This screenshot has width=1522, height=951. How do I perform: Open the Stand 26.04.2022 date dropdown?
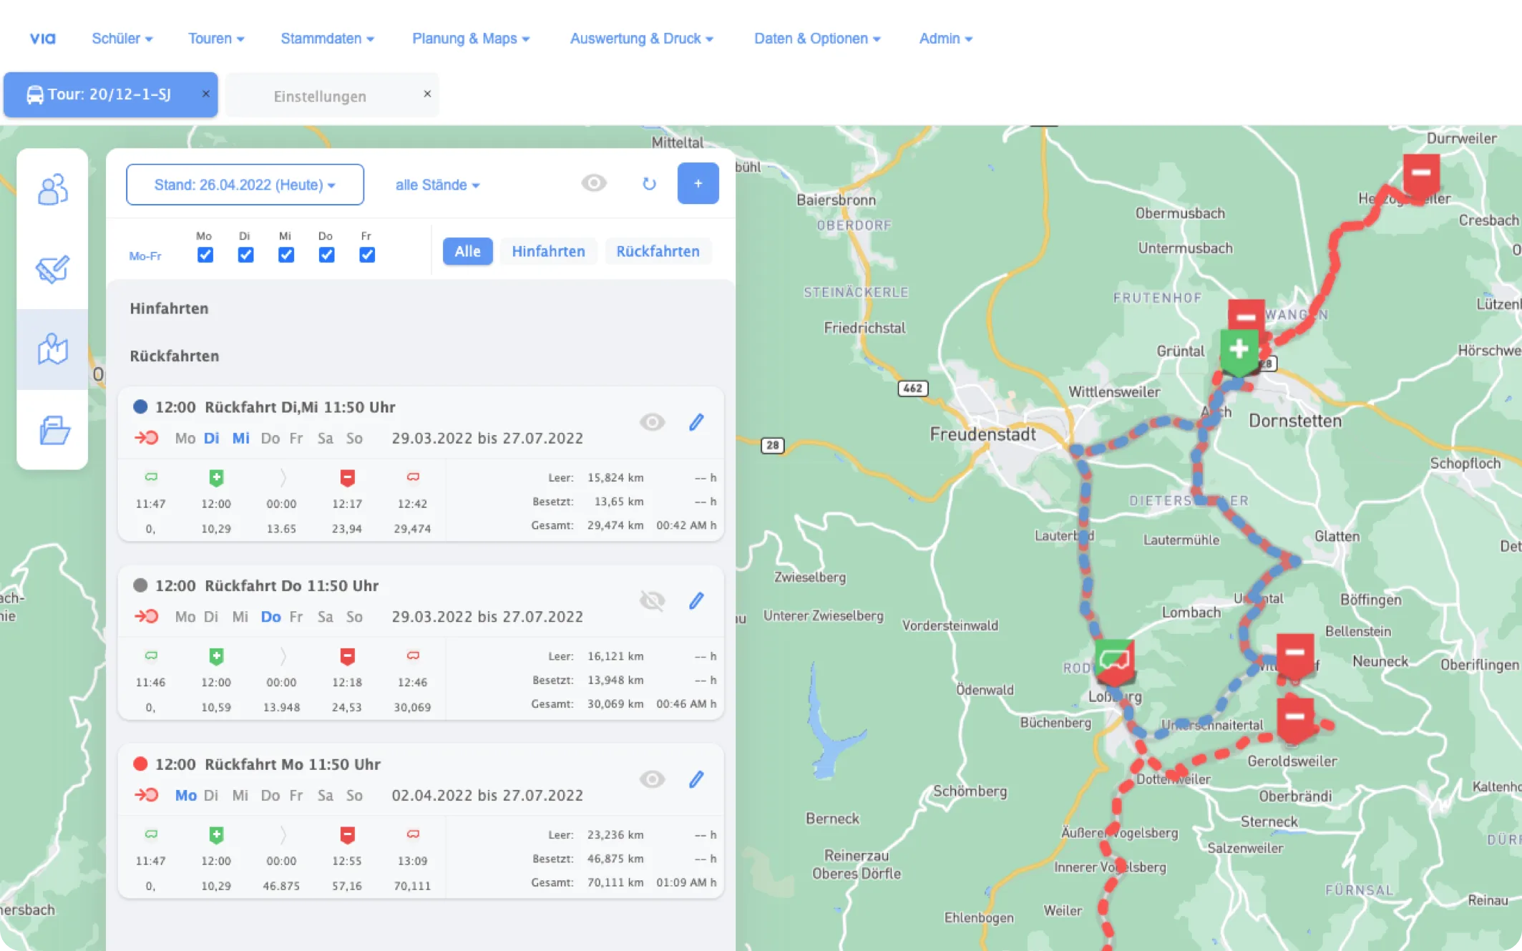[x=245, y=185]
